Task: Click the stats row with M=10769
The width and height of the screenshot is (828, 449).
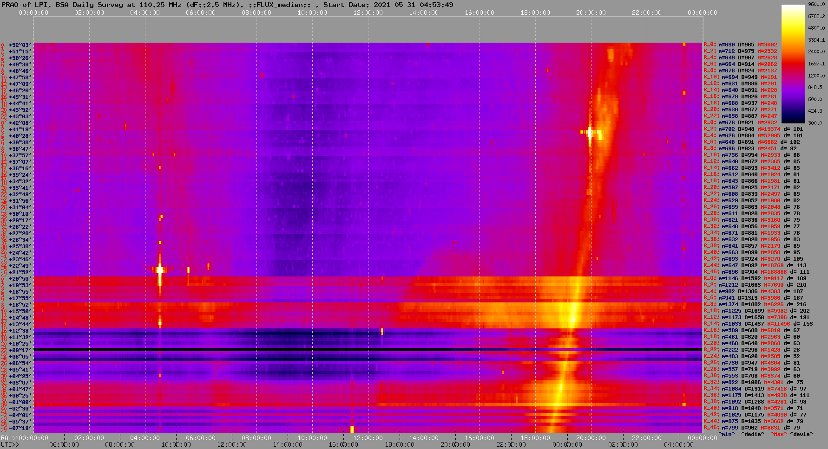Action: [755, 266]
